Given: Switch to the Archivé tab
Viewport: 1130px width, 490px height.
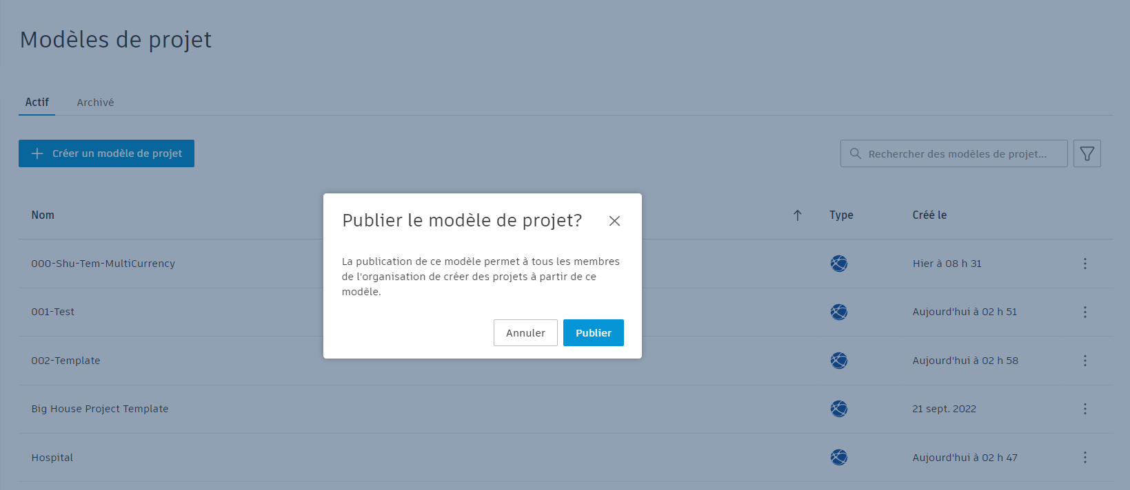Looking at the screenshot, I should click(x=95, y=103).
